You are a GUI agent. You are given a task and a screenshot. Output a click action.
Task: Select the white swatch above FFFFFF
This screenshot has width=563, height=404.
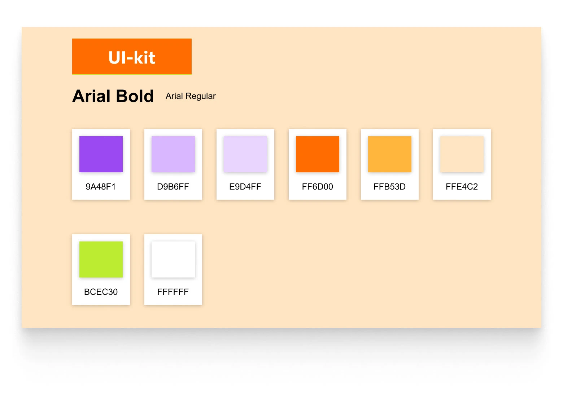(x=173, y=259)
